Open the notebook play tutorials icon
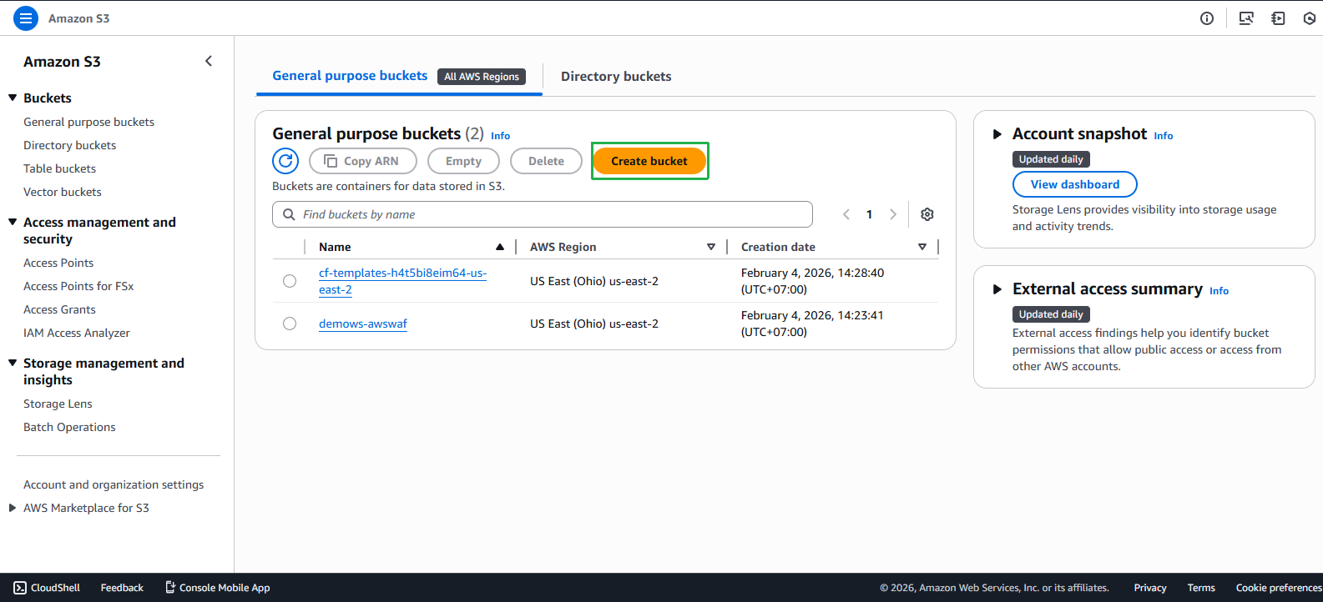Image resolution: width=1323 pixels, height=602 pixels. point(1278,18)
